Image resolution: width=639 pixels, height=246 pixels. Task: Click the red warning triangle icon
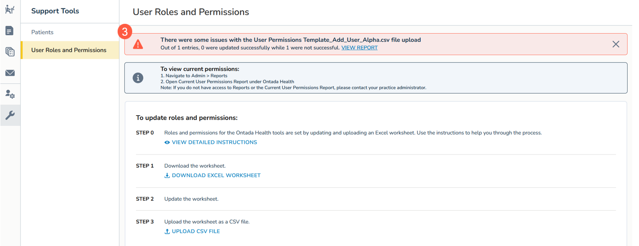click(x=138, y=44)
